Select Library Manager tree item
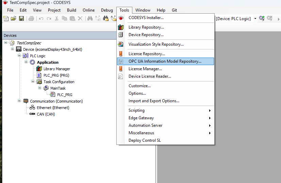 click(57, 69)
